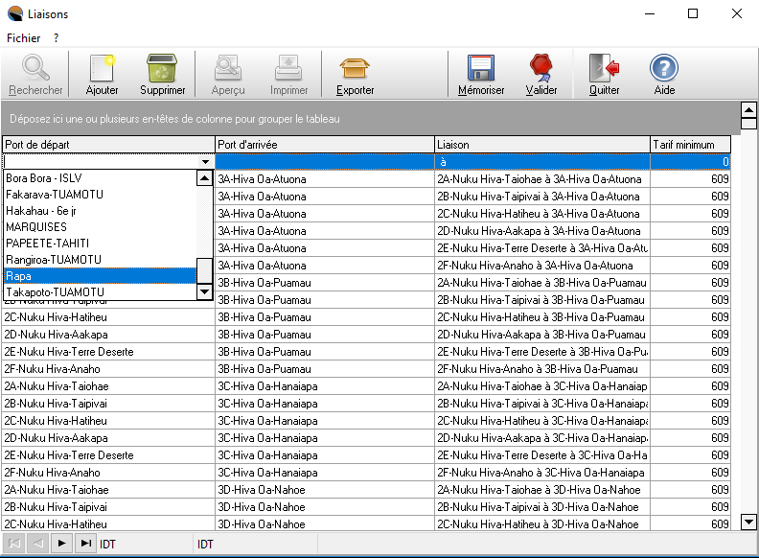The width and height of the screenshot is (759, 558).
Task: Jump to last record navigation button
Action: (x=86, y=544)
